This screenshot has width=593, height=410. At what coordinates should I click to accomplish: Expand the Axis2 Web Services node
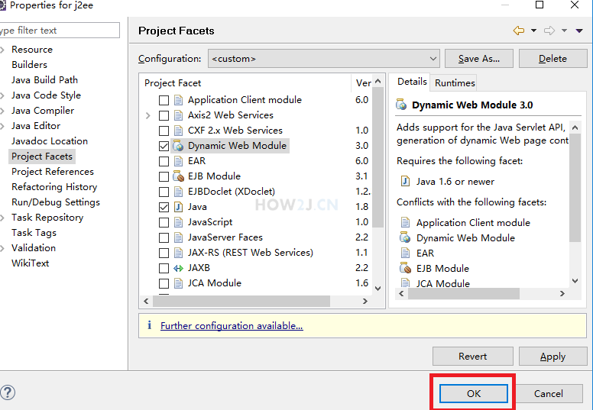(x=148, y=115)
